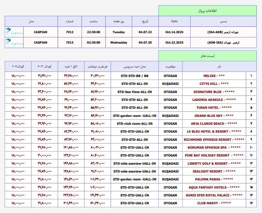Screen dimensions: 262x213
Task: Click the Caspian logo for flight 7912
Action: 14,32
